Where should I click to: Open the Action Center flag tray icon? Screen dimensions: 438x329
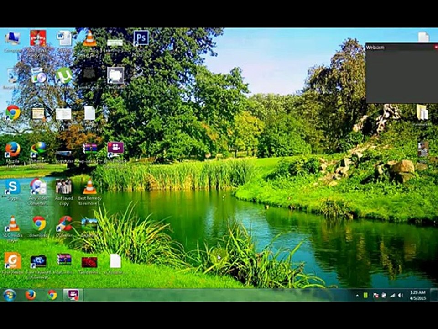(x=375, y=296)
